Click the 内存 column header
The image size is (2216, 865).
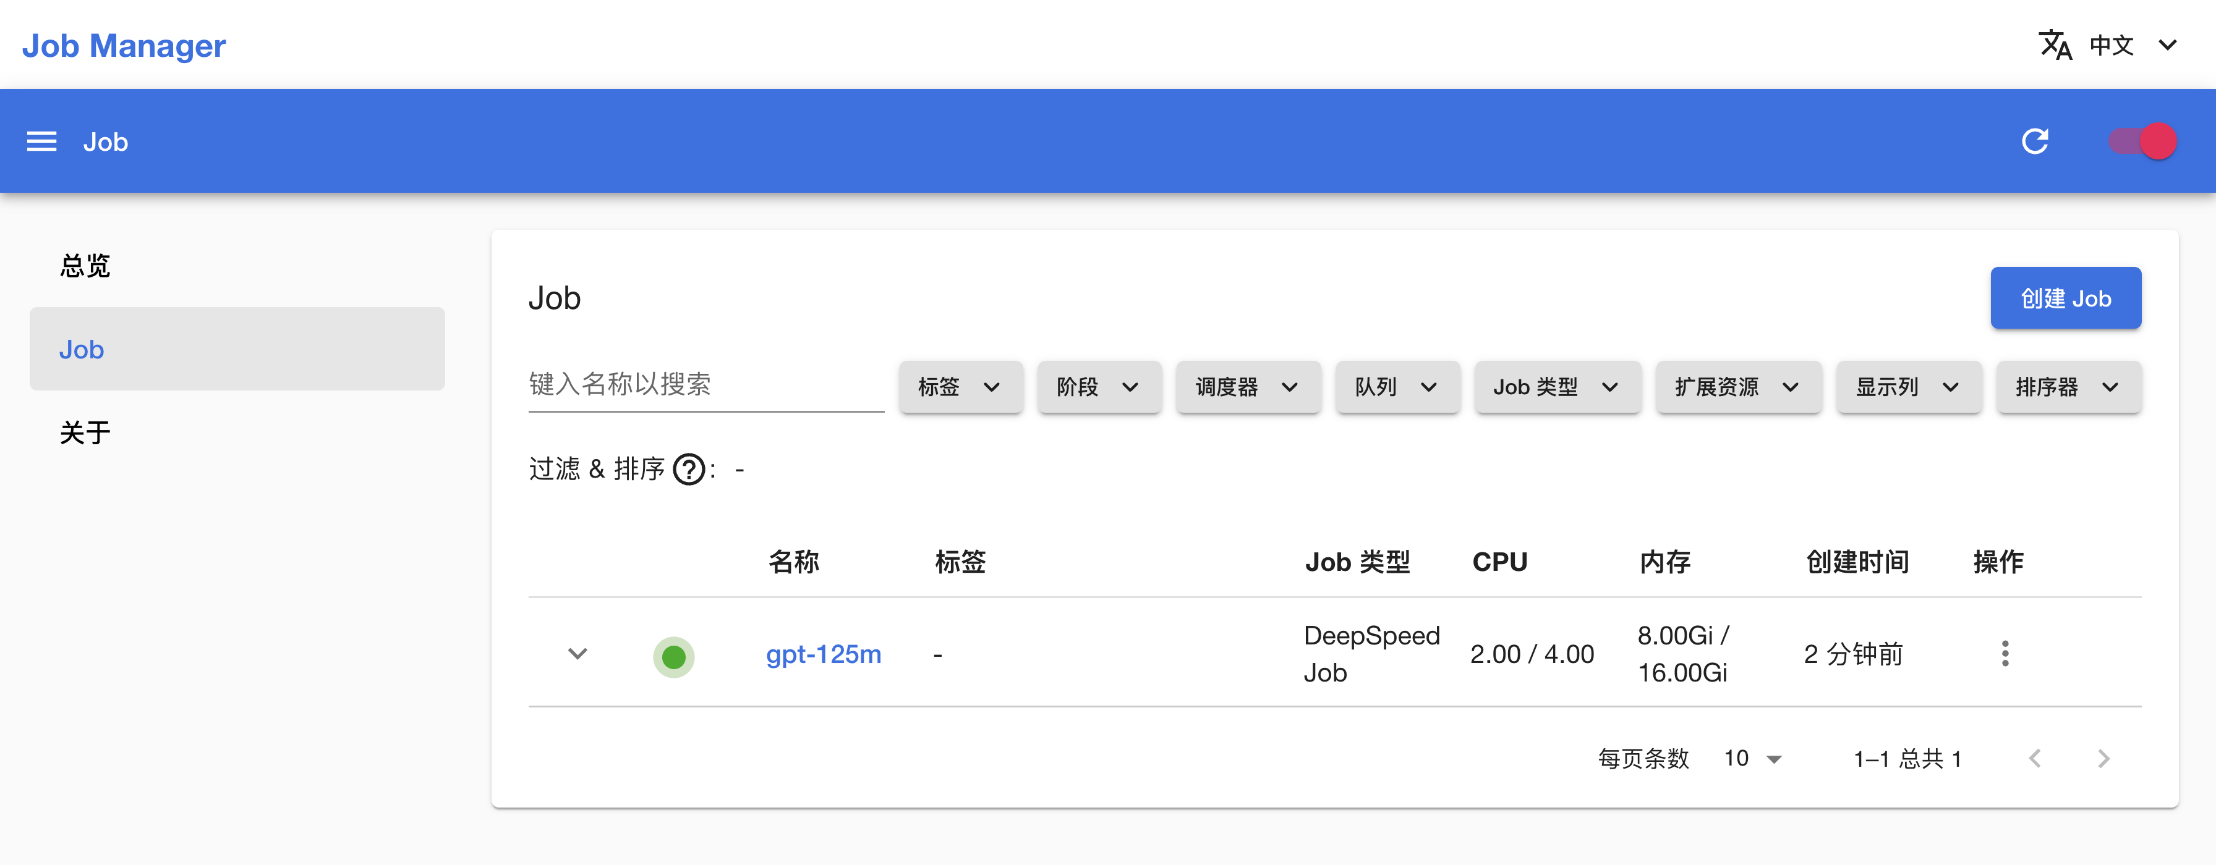pyautogui.click(x=1664, y=562)
